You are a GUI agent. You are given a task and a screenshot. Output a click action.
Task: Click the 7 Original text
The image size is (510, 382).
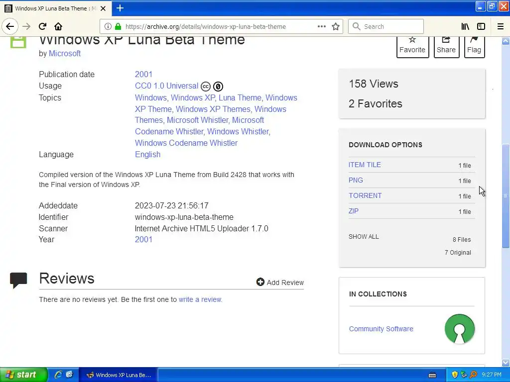tap(458, 252)
